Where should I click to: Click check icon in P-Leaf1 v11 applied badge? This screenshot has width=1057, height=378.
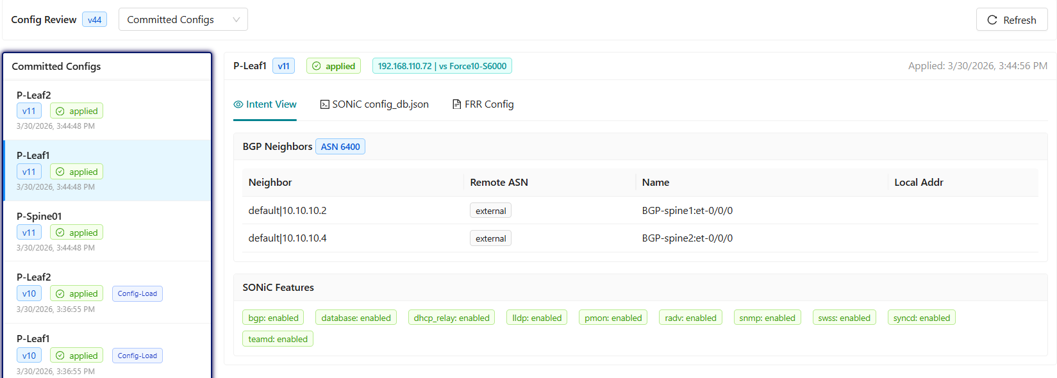(x=60, y=172)
